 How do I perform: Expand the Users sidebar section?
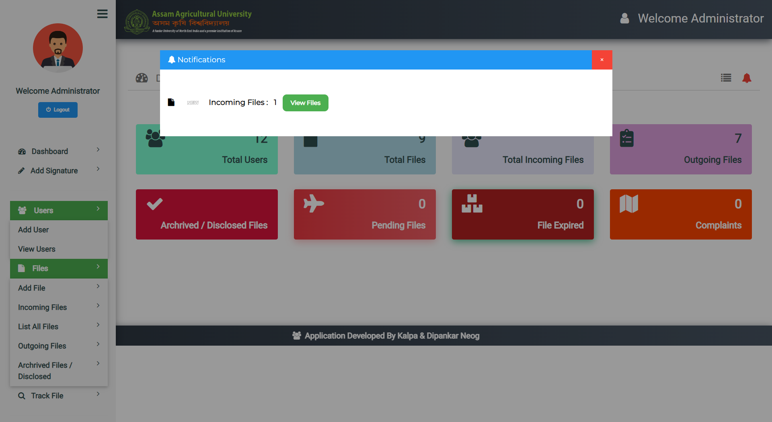pyautogui.click(x=59, y=211)
